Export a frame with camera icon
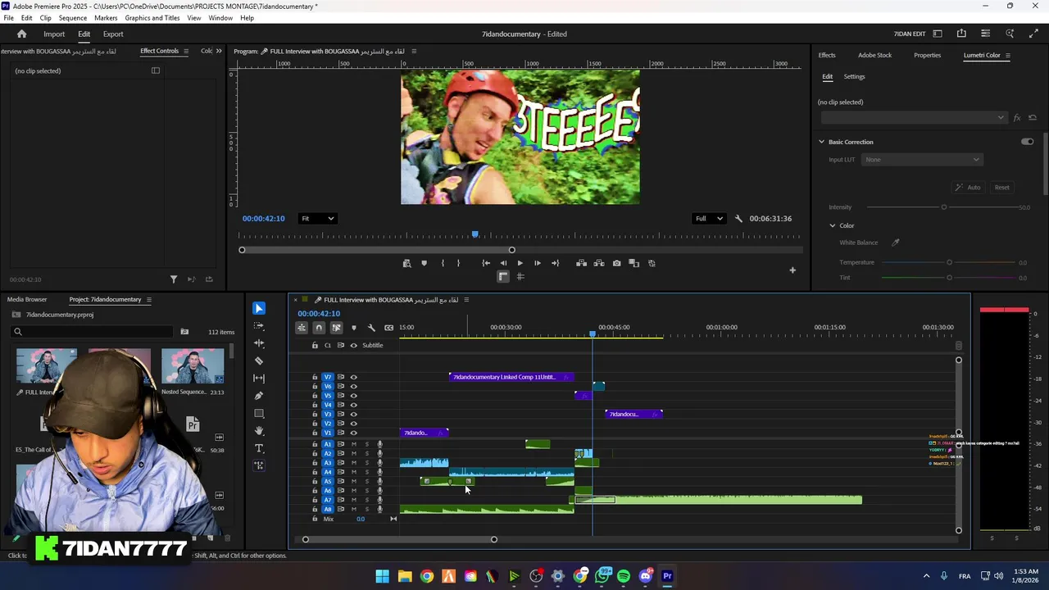 point(616,263)
